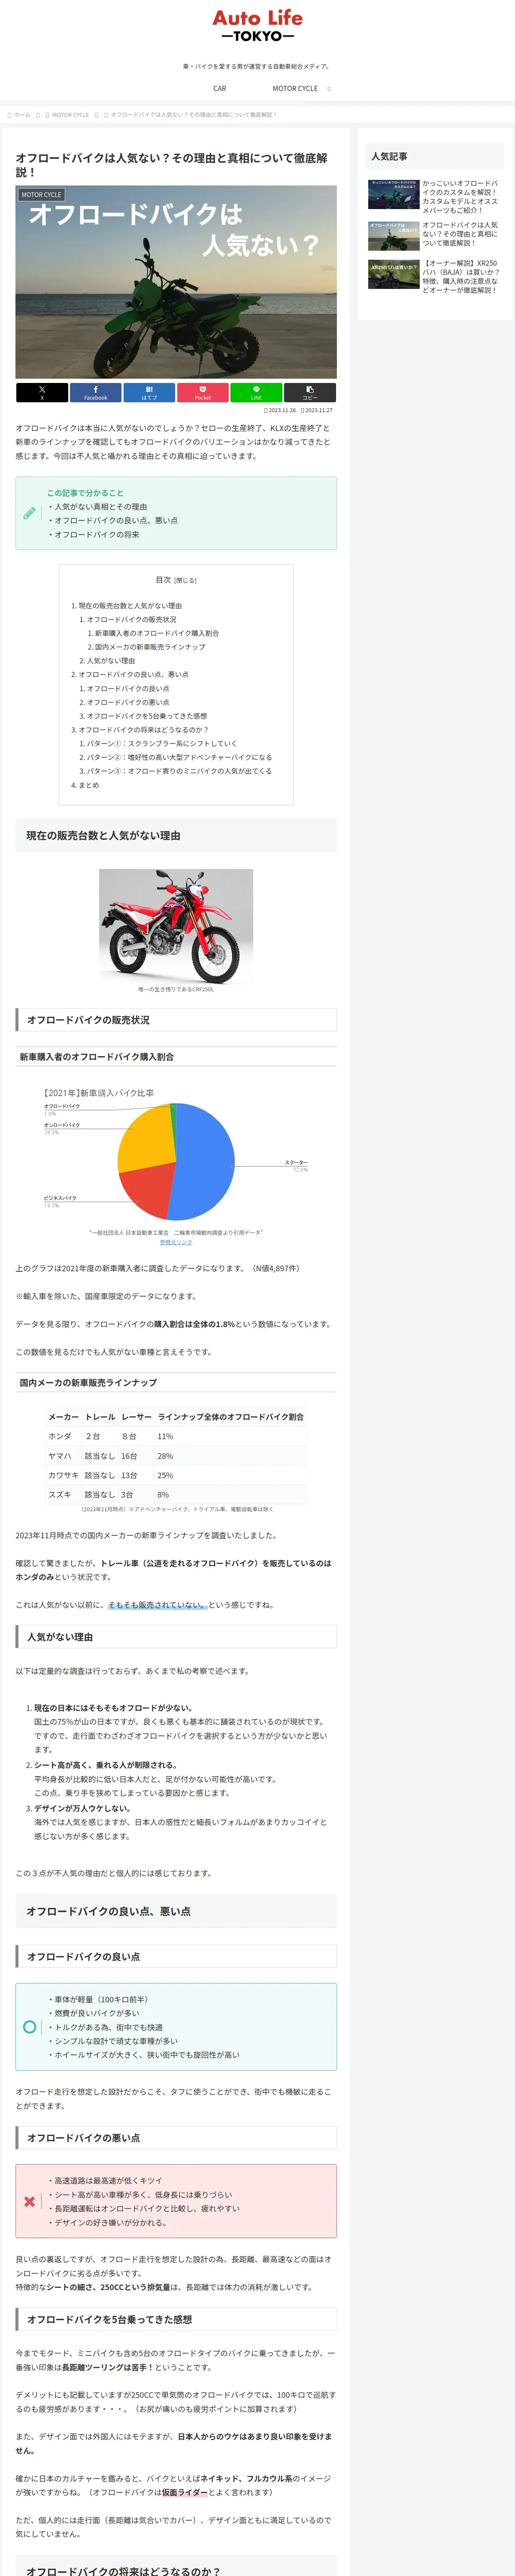Viewport: 515px width, 2576px height.
Task: Jump to オフロードバイクの悪い点 in contents
Action: (127, 702)
